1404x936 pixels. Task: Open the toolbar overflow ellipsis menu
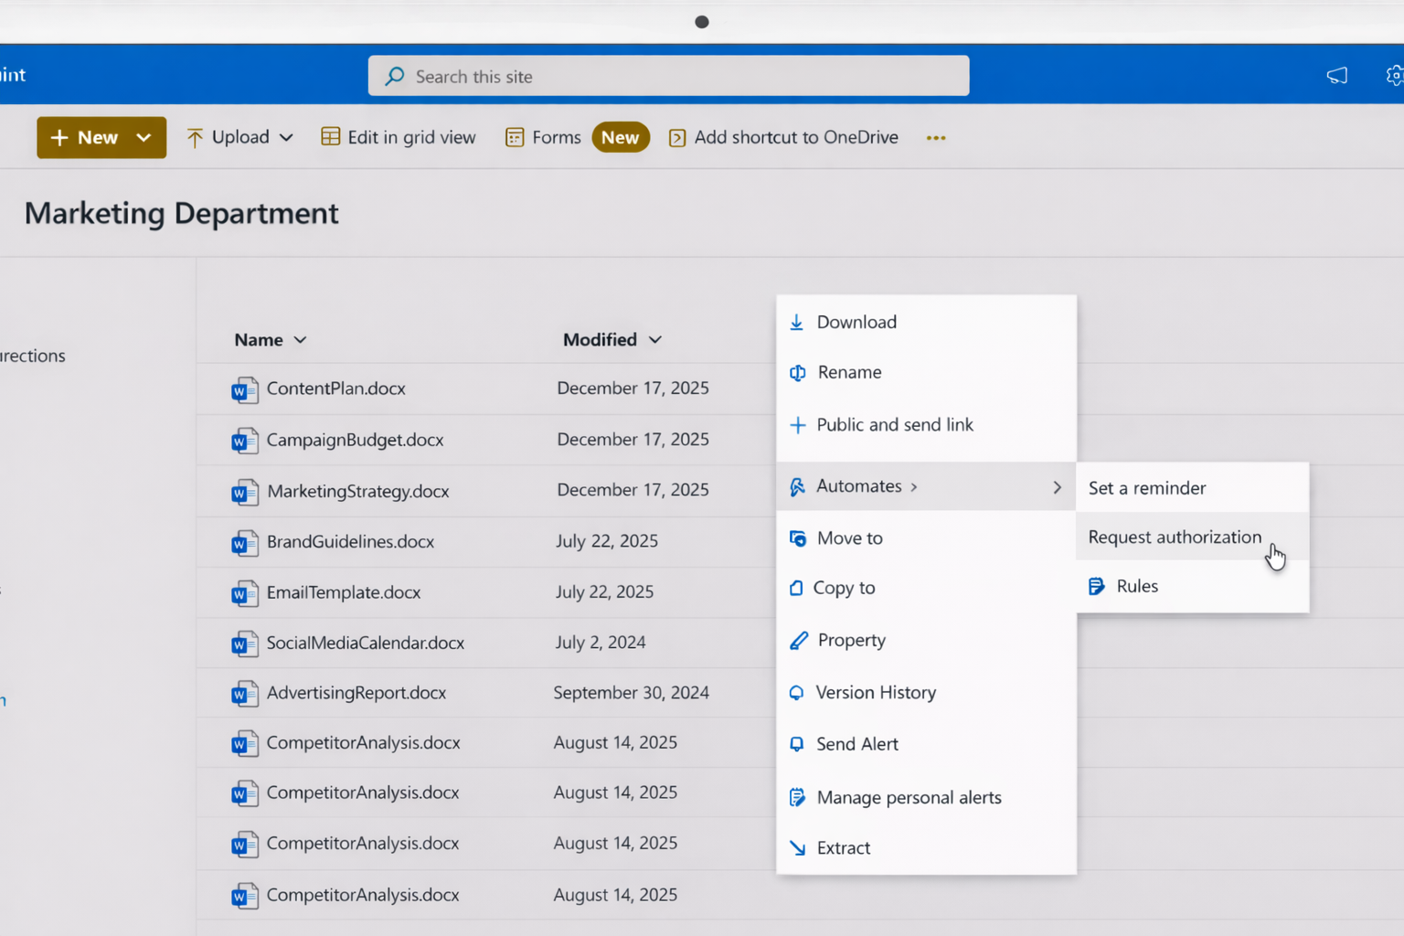pyautogui.click(x=935, y=138)
